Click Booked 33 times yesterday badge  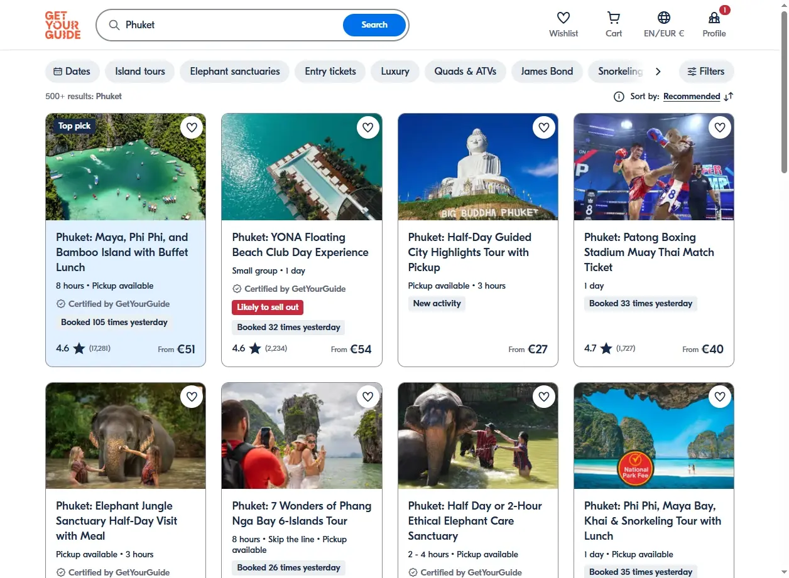click(641, 304)
